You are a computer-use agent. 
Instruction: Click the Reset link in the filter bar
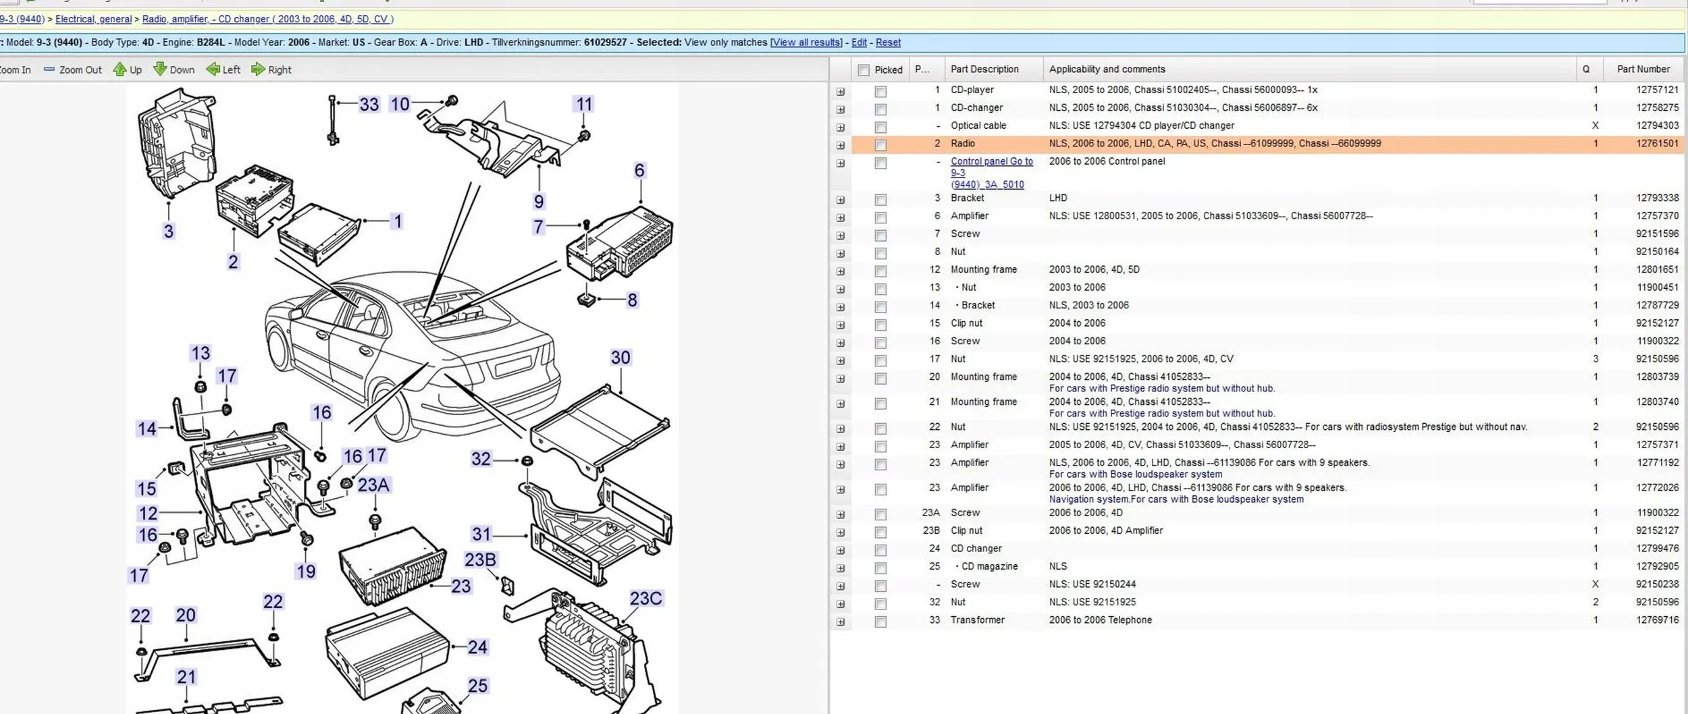tap(888, 43)
